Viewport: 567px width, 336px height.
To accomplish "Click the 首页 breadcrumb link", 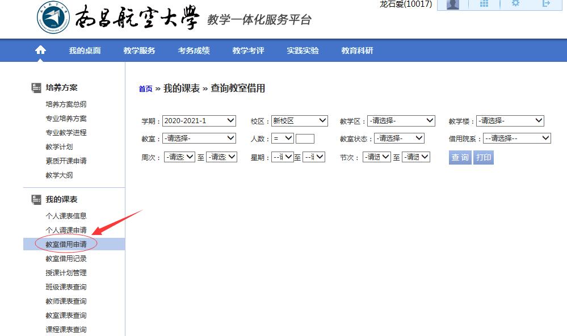I will point(145,89).
